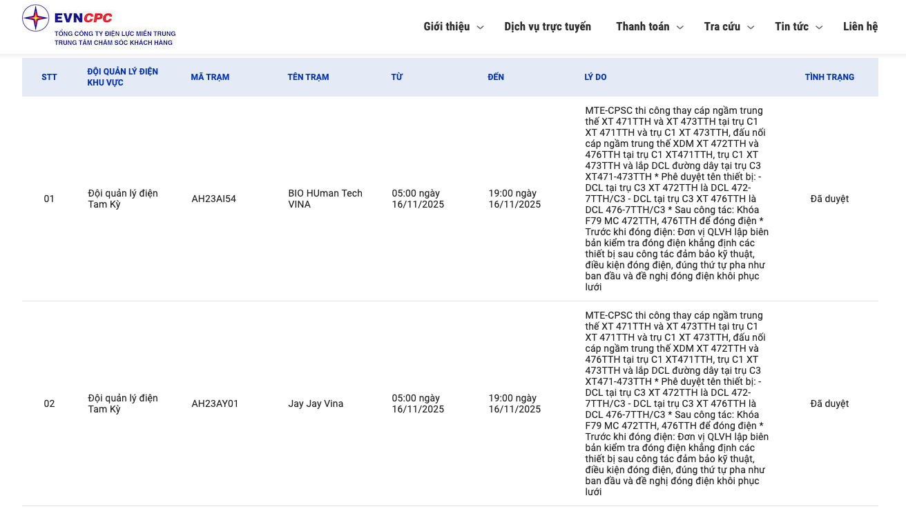The height and width of the screenshot is (509, 906).
Task: Expand the Tra cứu dropdown arrow
Action: click(x=751, y=28)
